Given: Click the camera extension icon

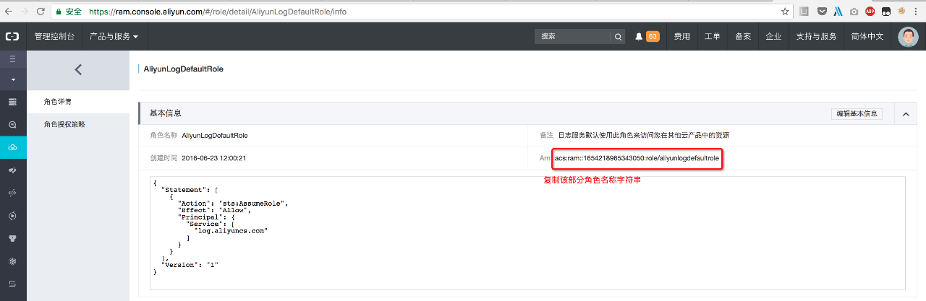Looking at the screenshot, I should [x=854, y=12].
